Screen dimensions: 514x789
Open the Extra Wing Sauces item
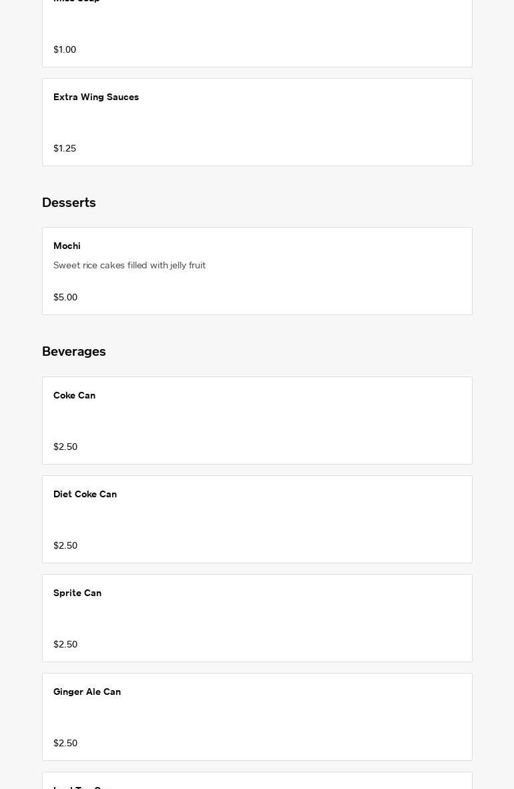tap(96, 97)
